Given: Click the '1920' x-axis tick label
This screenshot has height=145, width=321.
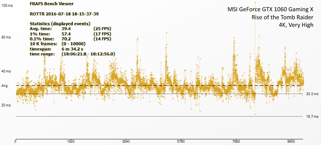Looking at the screenshot, I should coord(71,141).
